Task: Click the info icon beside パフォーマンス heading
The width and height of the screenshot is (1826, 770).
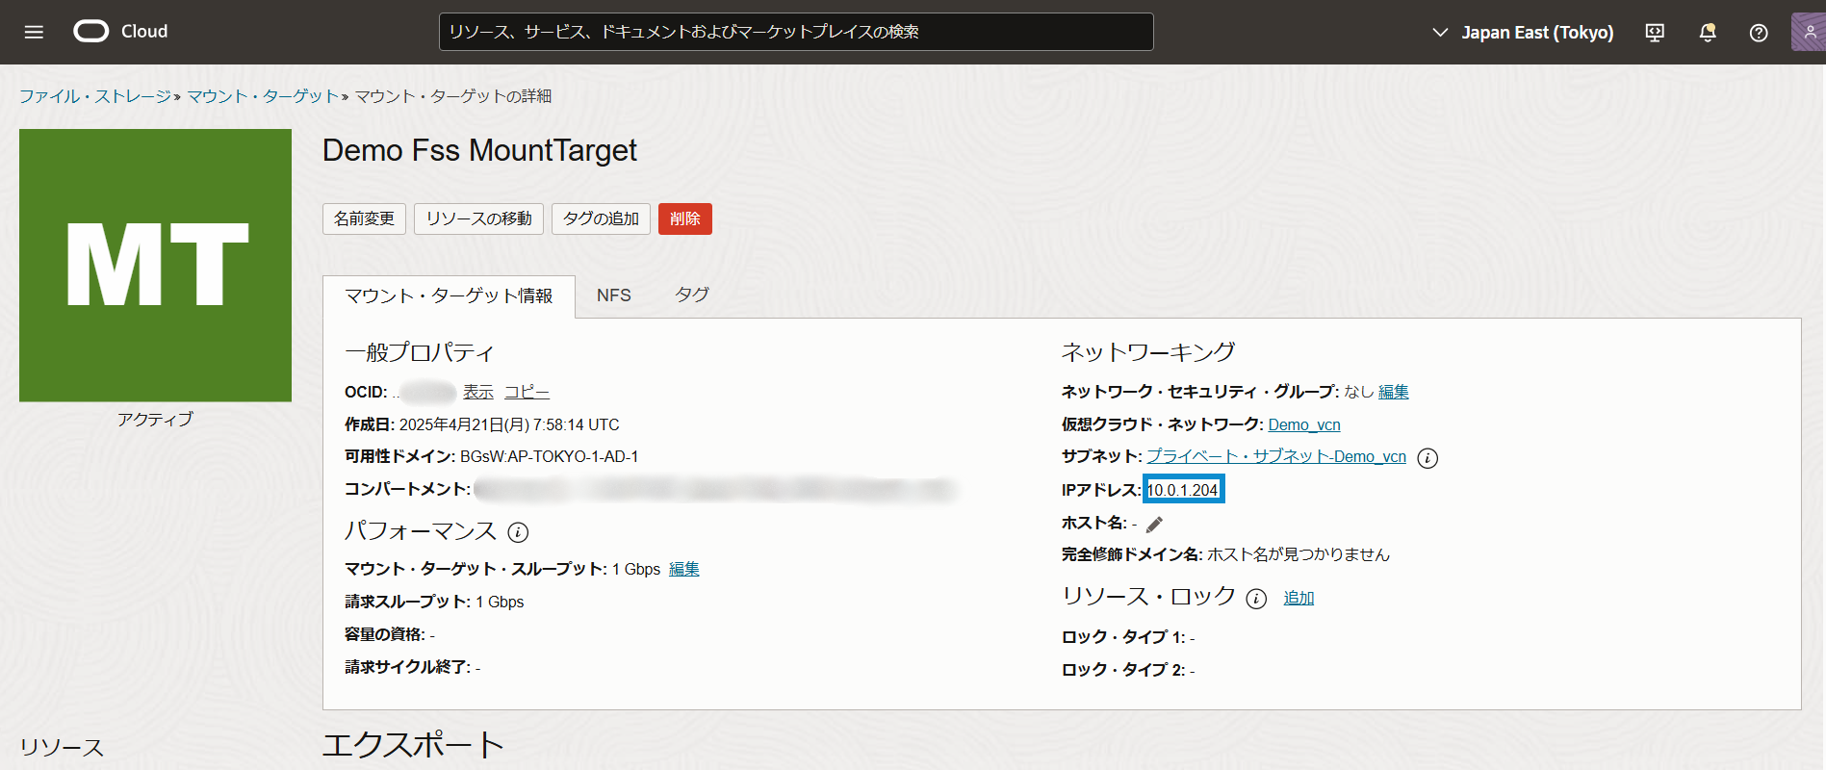Action: 518,532
